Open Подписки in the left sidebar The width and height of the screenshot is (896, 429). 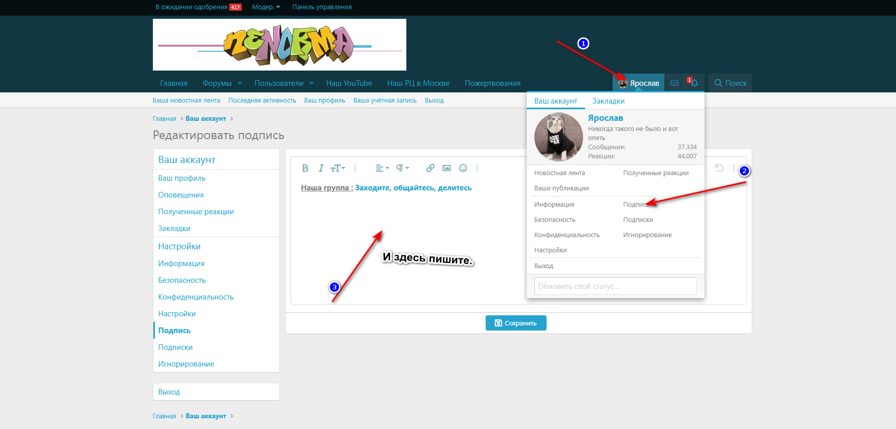click(x=175, y=347)
